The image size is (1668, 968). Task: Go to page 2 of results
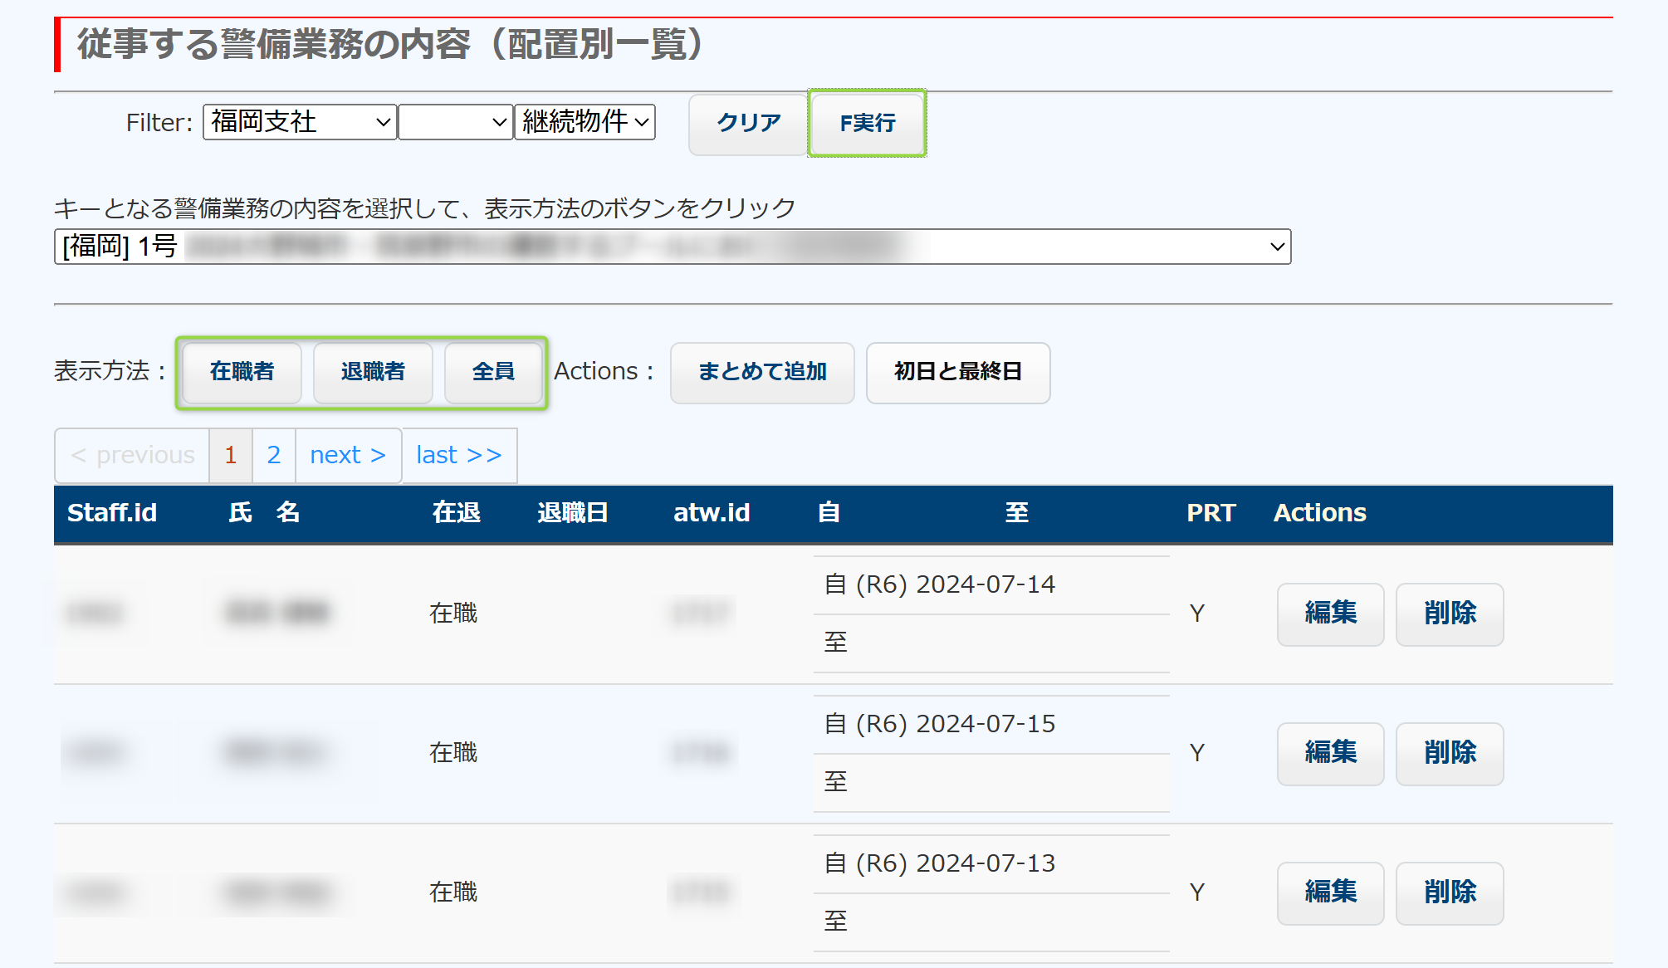(274, 455)
